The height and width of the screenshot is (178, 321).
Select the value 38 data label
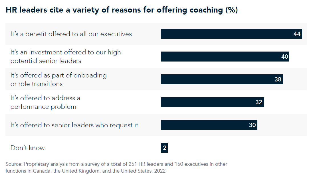[x=278, y=79]
